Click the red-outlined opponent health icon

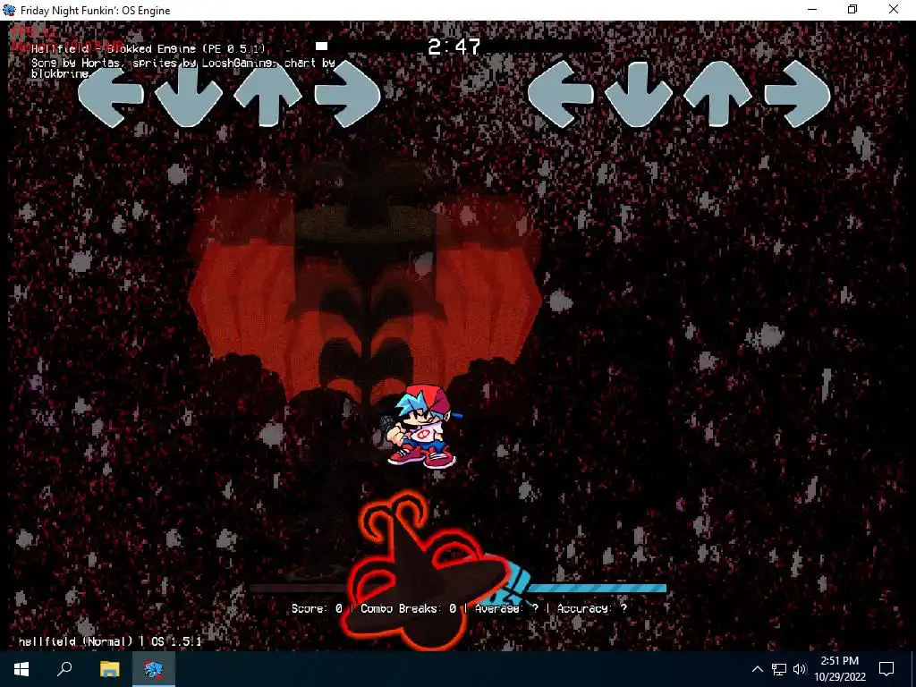(425, 572)
